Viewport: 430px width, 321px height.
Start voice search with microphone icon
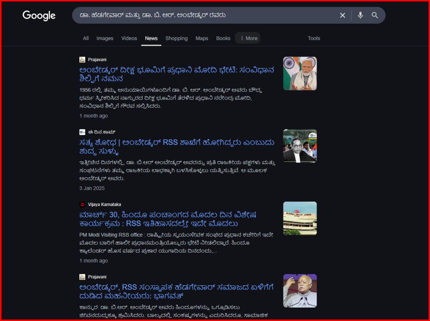(x=360, y=16)
